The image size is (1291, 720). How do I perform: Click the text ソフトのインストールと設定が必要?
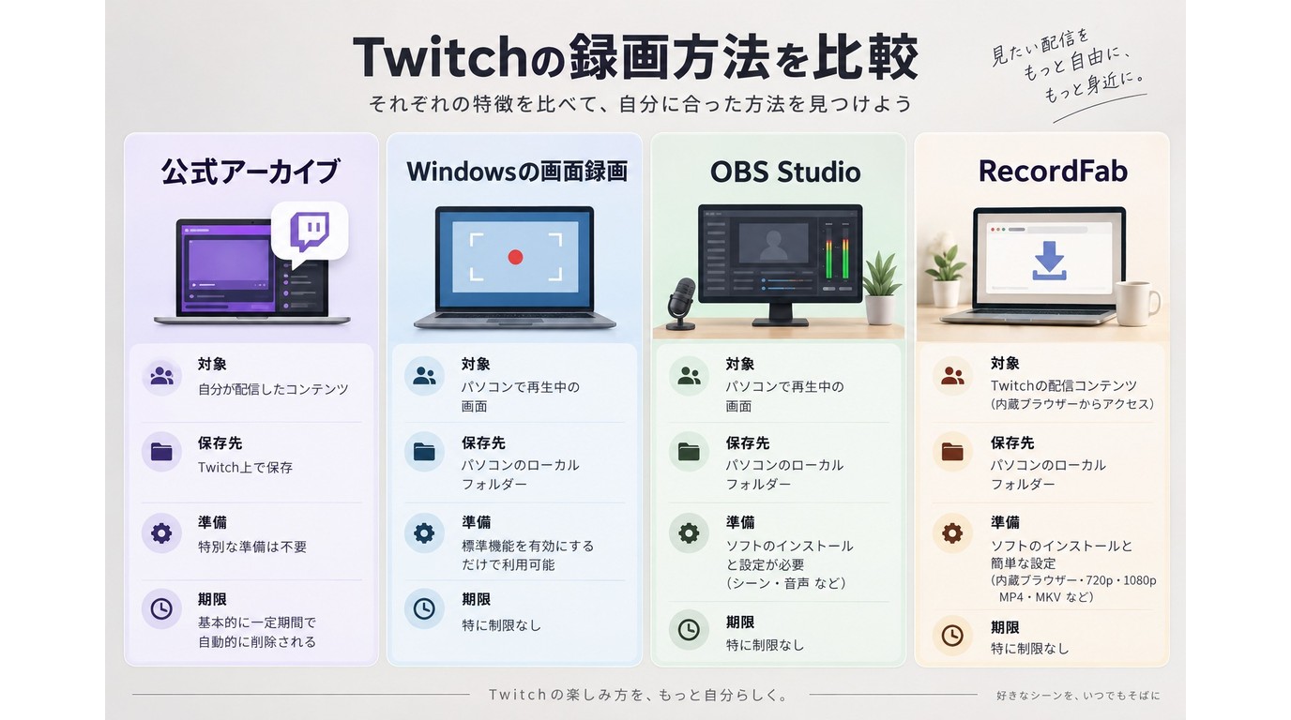point(789,555)
